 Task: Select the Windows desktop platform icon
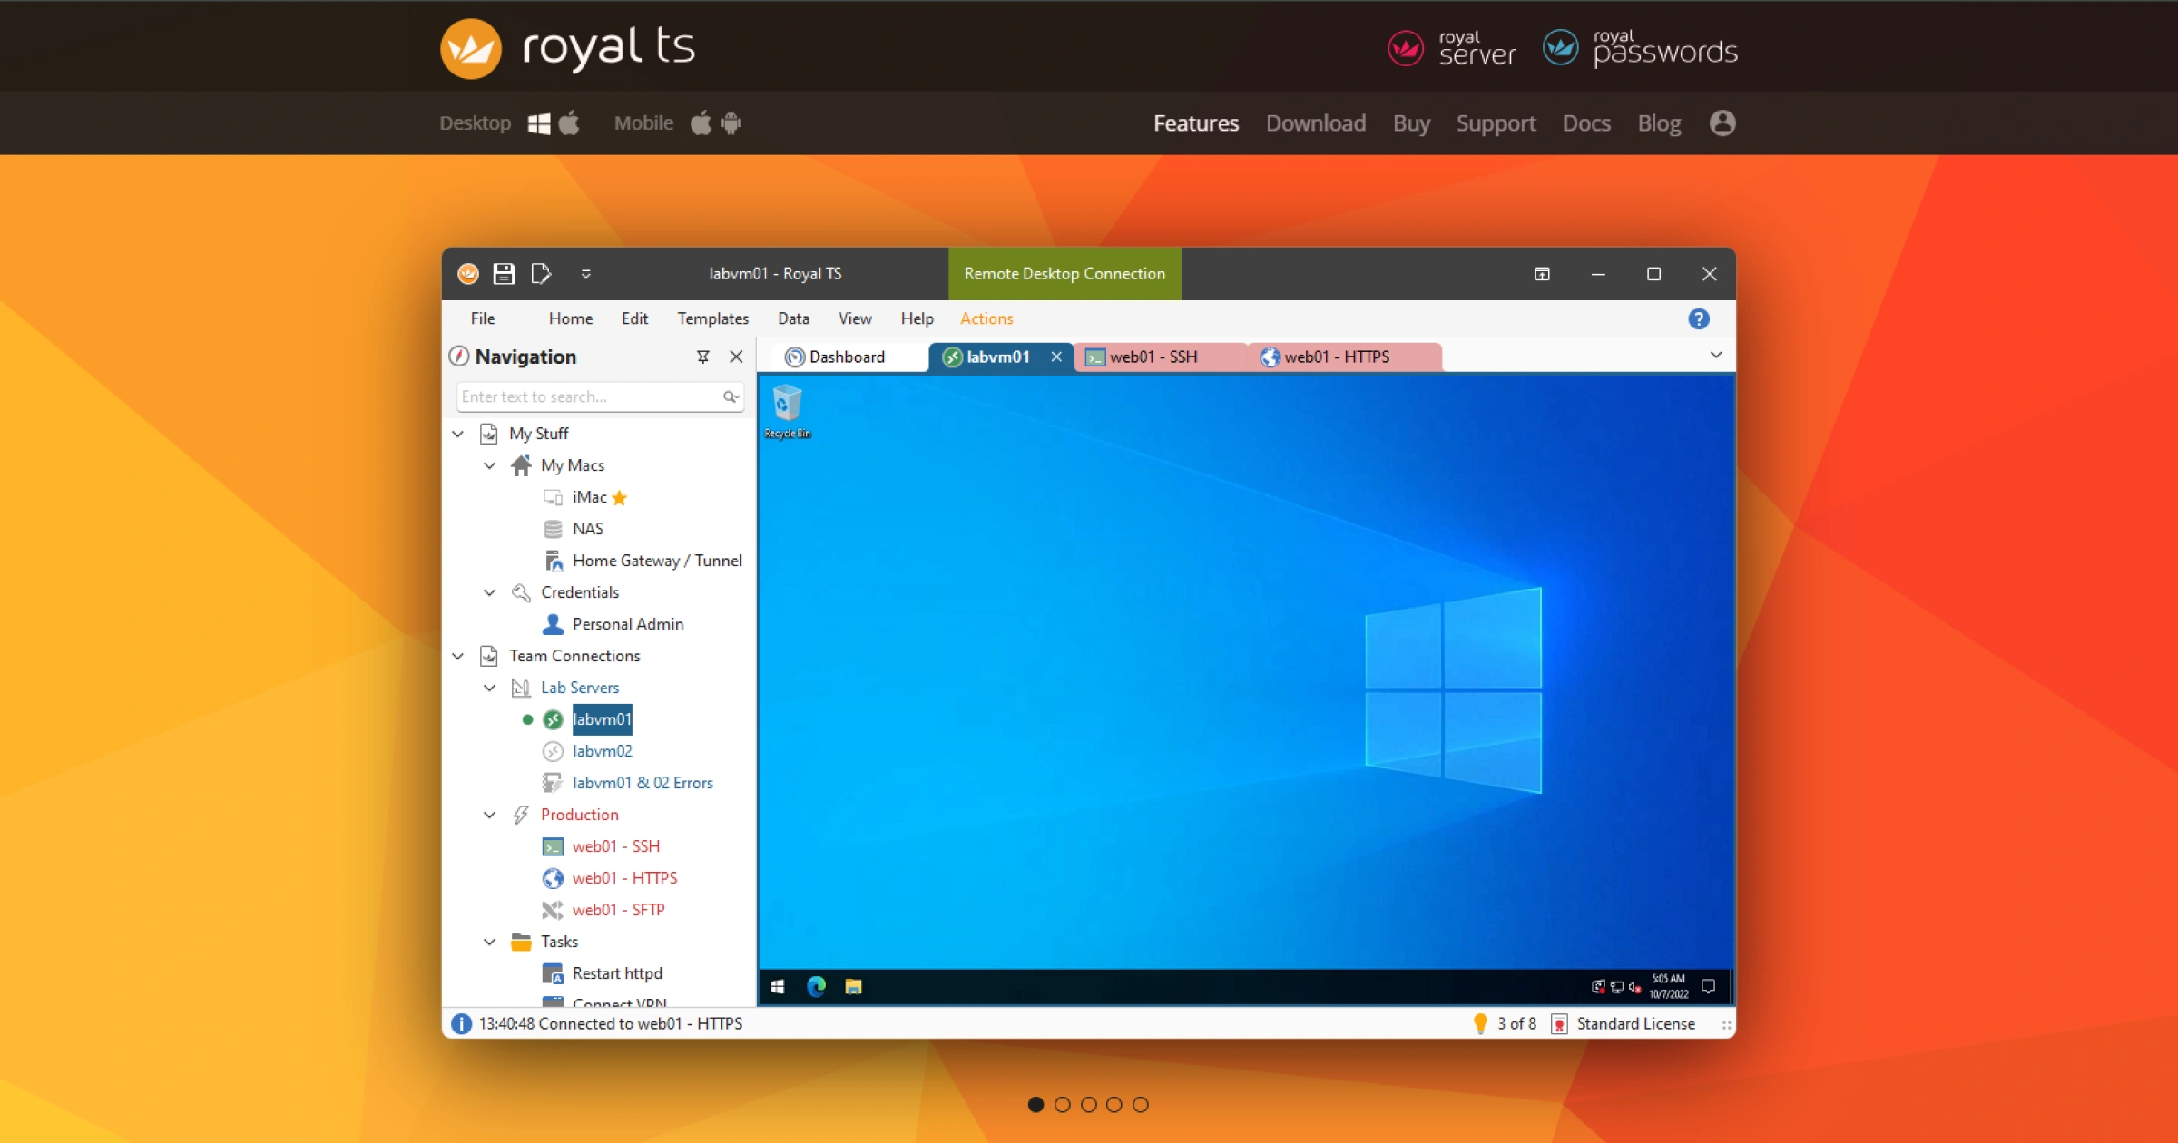[539, 123]
